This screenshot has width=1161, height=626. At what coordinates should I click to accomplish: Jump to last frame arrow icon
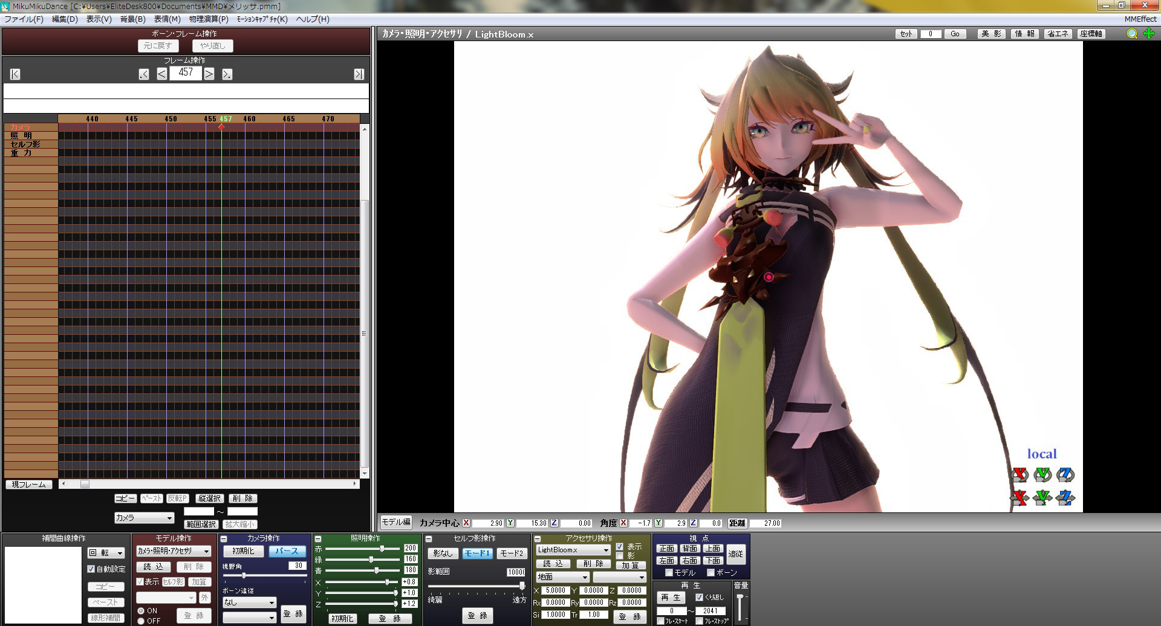click(359, 74)
